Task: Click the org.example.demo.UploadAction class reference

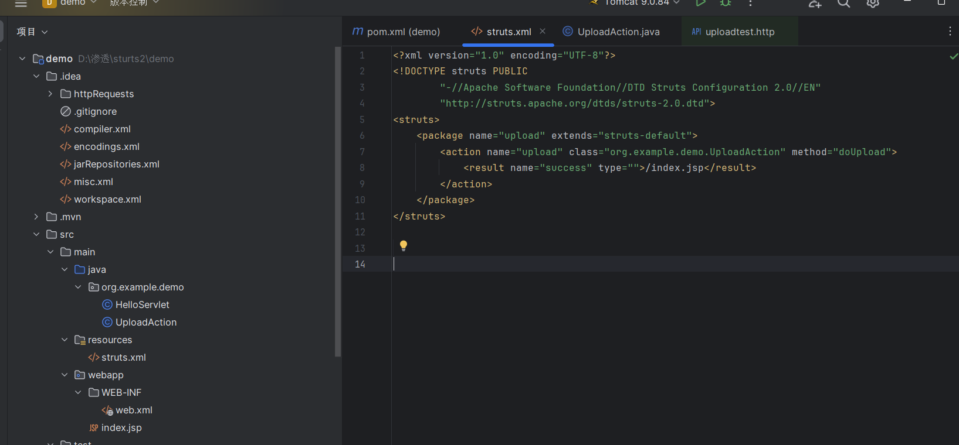Action: click(x=695, y=152)
